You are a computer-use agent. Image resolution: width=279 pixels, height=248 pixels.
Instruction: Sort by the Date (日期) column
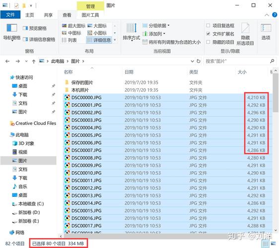[x=129, y=72]
